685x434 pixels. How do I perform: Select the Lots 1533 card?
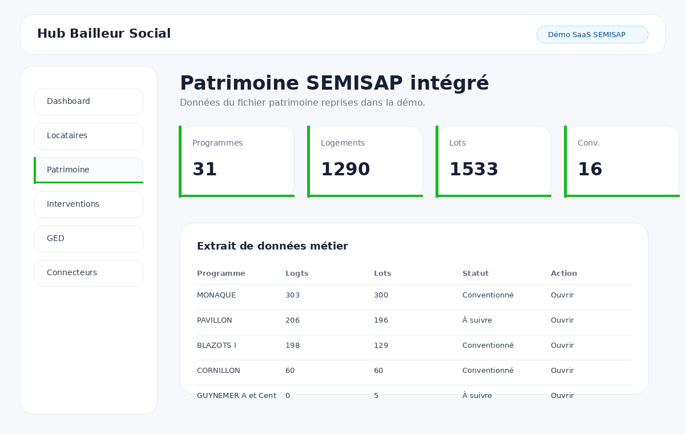click(x=494, y=162)
